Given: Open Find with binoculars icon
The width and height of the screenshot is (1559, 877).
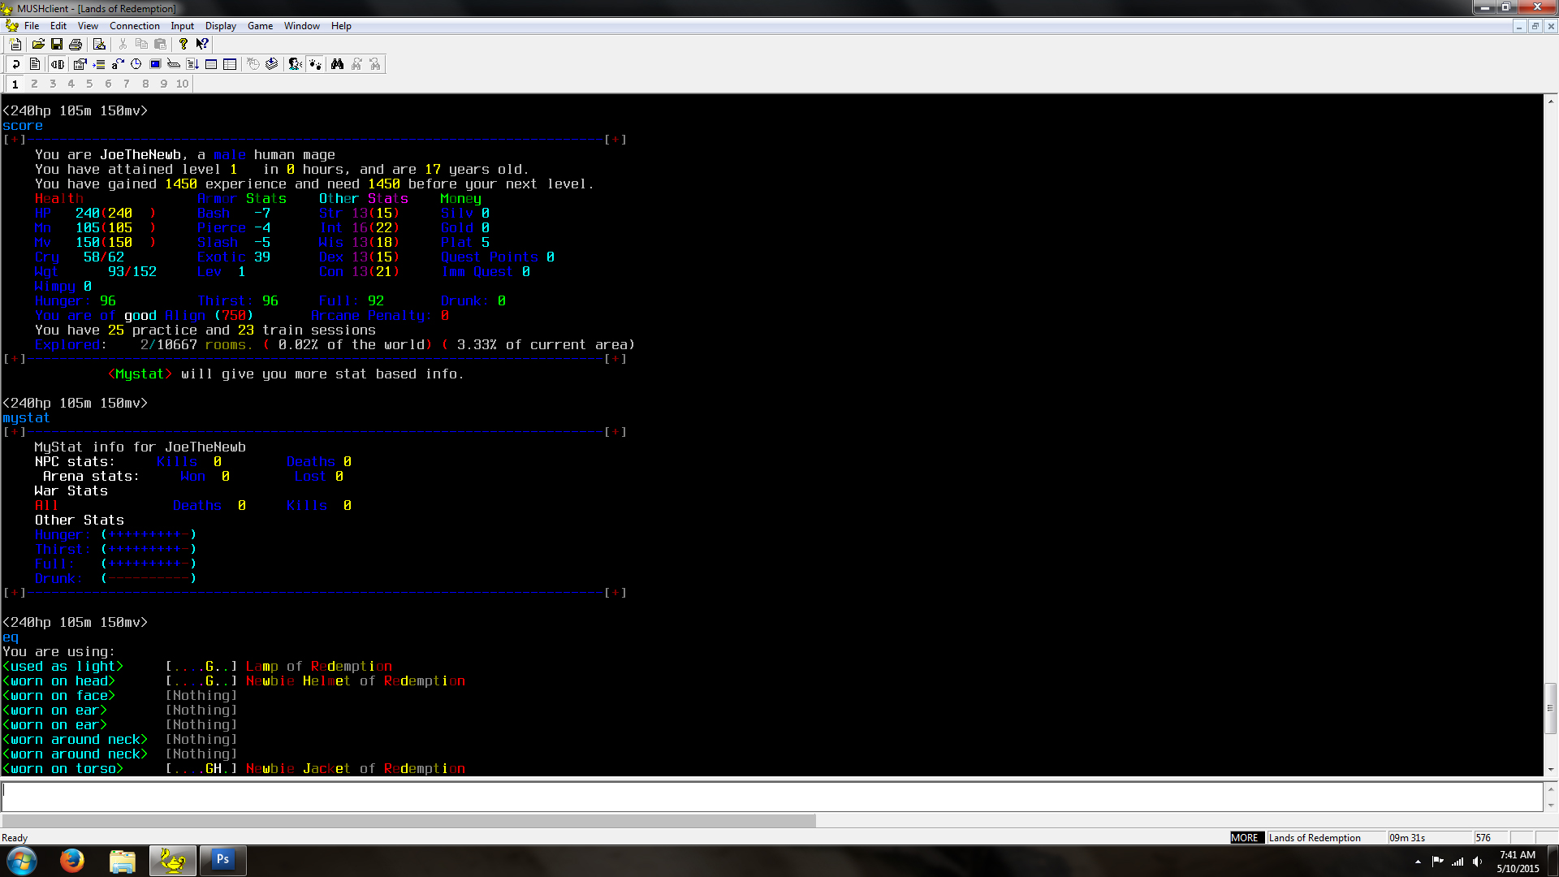Looking at the screenshot, I should pos(337,64).
